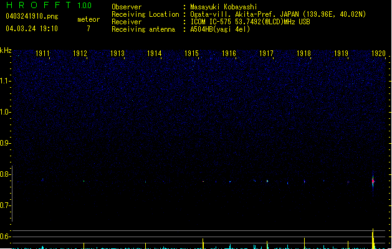Click the 1915 time marker
392x249 pixels.
(192, 54)
